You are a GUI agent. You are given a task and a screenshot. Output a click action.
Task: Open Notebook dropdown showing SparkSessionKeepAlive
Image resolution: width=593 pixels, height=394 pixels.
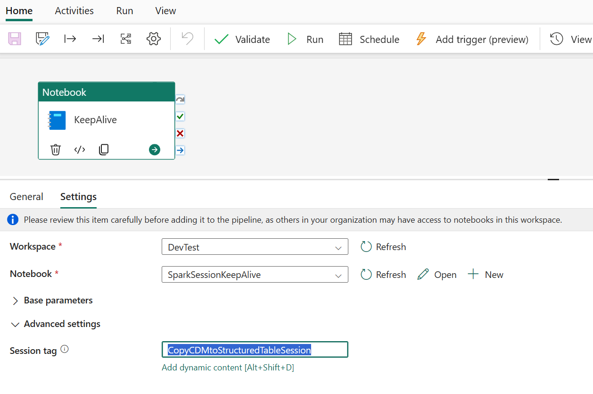[255, 275]
